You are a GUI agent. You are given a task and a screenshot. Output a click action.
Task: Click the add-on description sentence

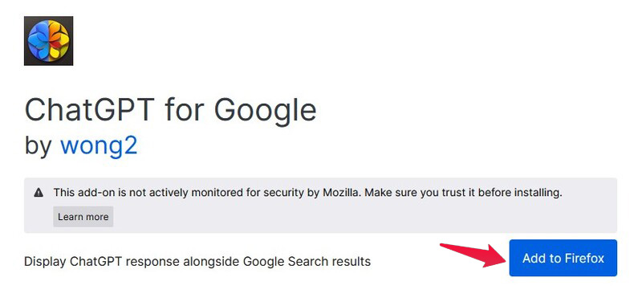coord(197,261)
